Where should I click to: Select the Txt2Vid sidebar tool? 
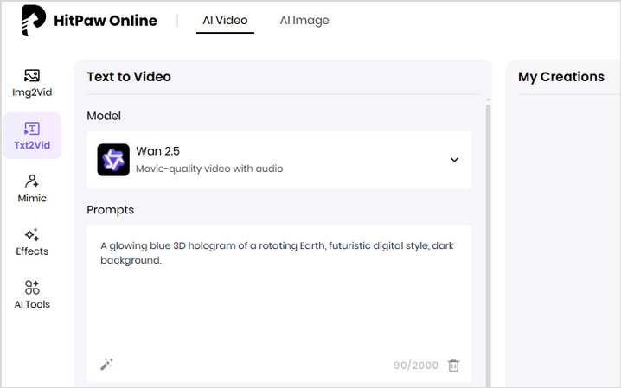(x=32, y=136)
